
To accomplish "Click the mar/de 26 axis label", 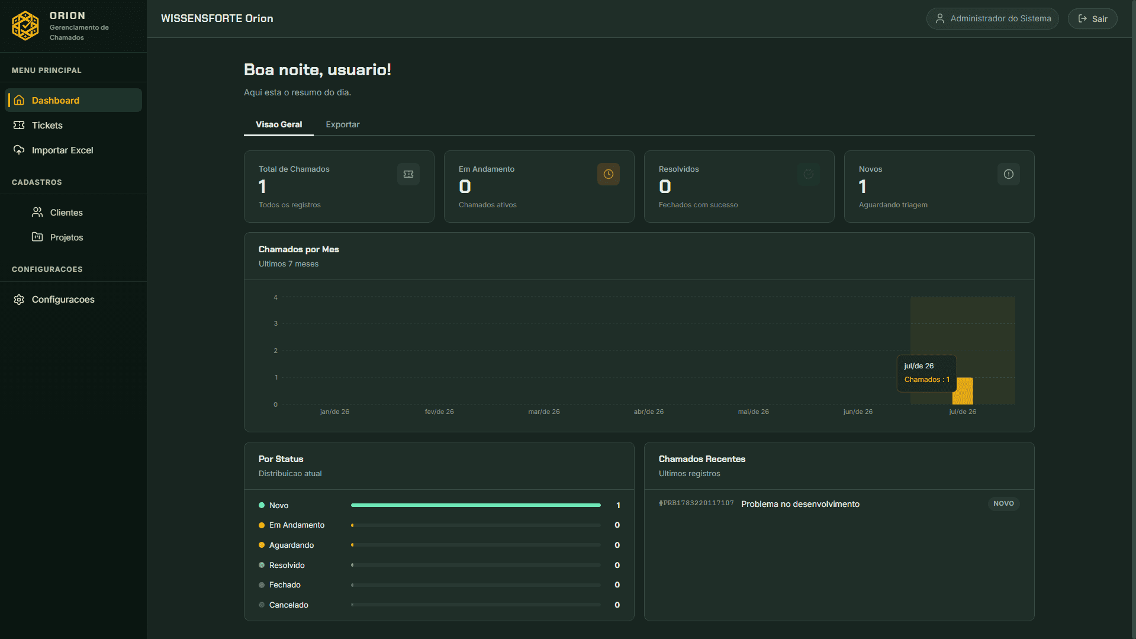I will (544, 412).
